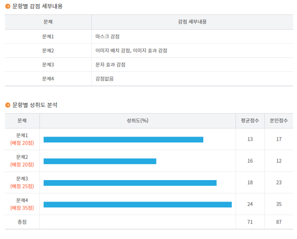Viewport: 297px width, 239px height.
Task: Click the (배점 20점) label under 문제1
Action: coord(22,143)
